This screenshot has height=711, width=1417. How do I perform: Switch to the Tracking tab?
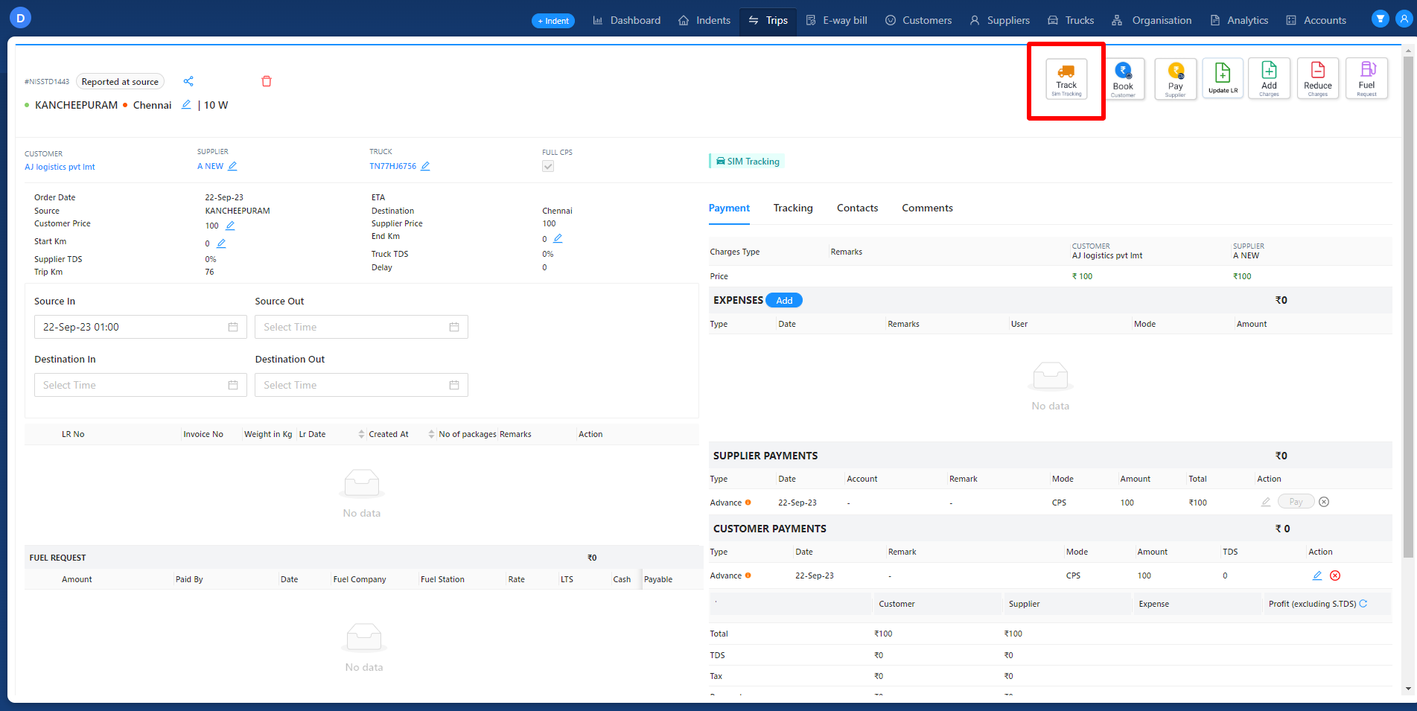tap(793, 208)
